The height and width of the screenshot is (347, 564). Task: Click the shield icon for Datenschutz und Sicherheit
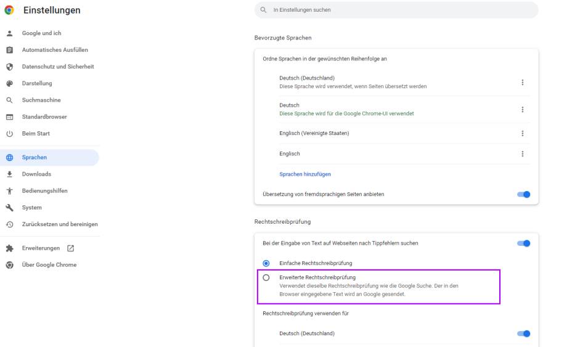tap(10, 67)
